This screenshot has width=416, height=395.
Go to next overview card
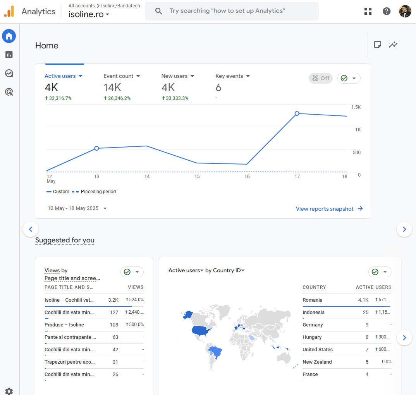pyautogui.click(x=404, y=229)
